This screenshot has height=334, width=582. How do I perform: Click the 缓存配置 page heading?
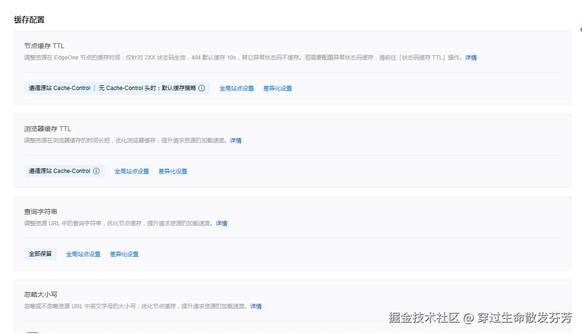pos(29,20)
